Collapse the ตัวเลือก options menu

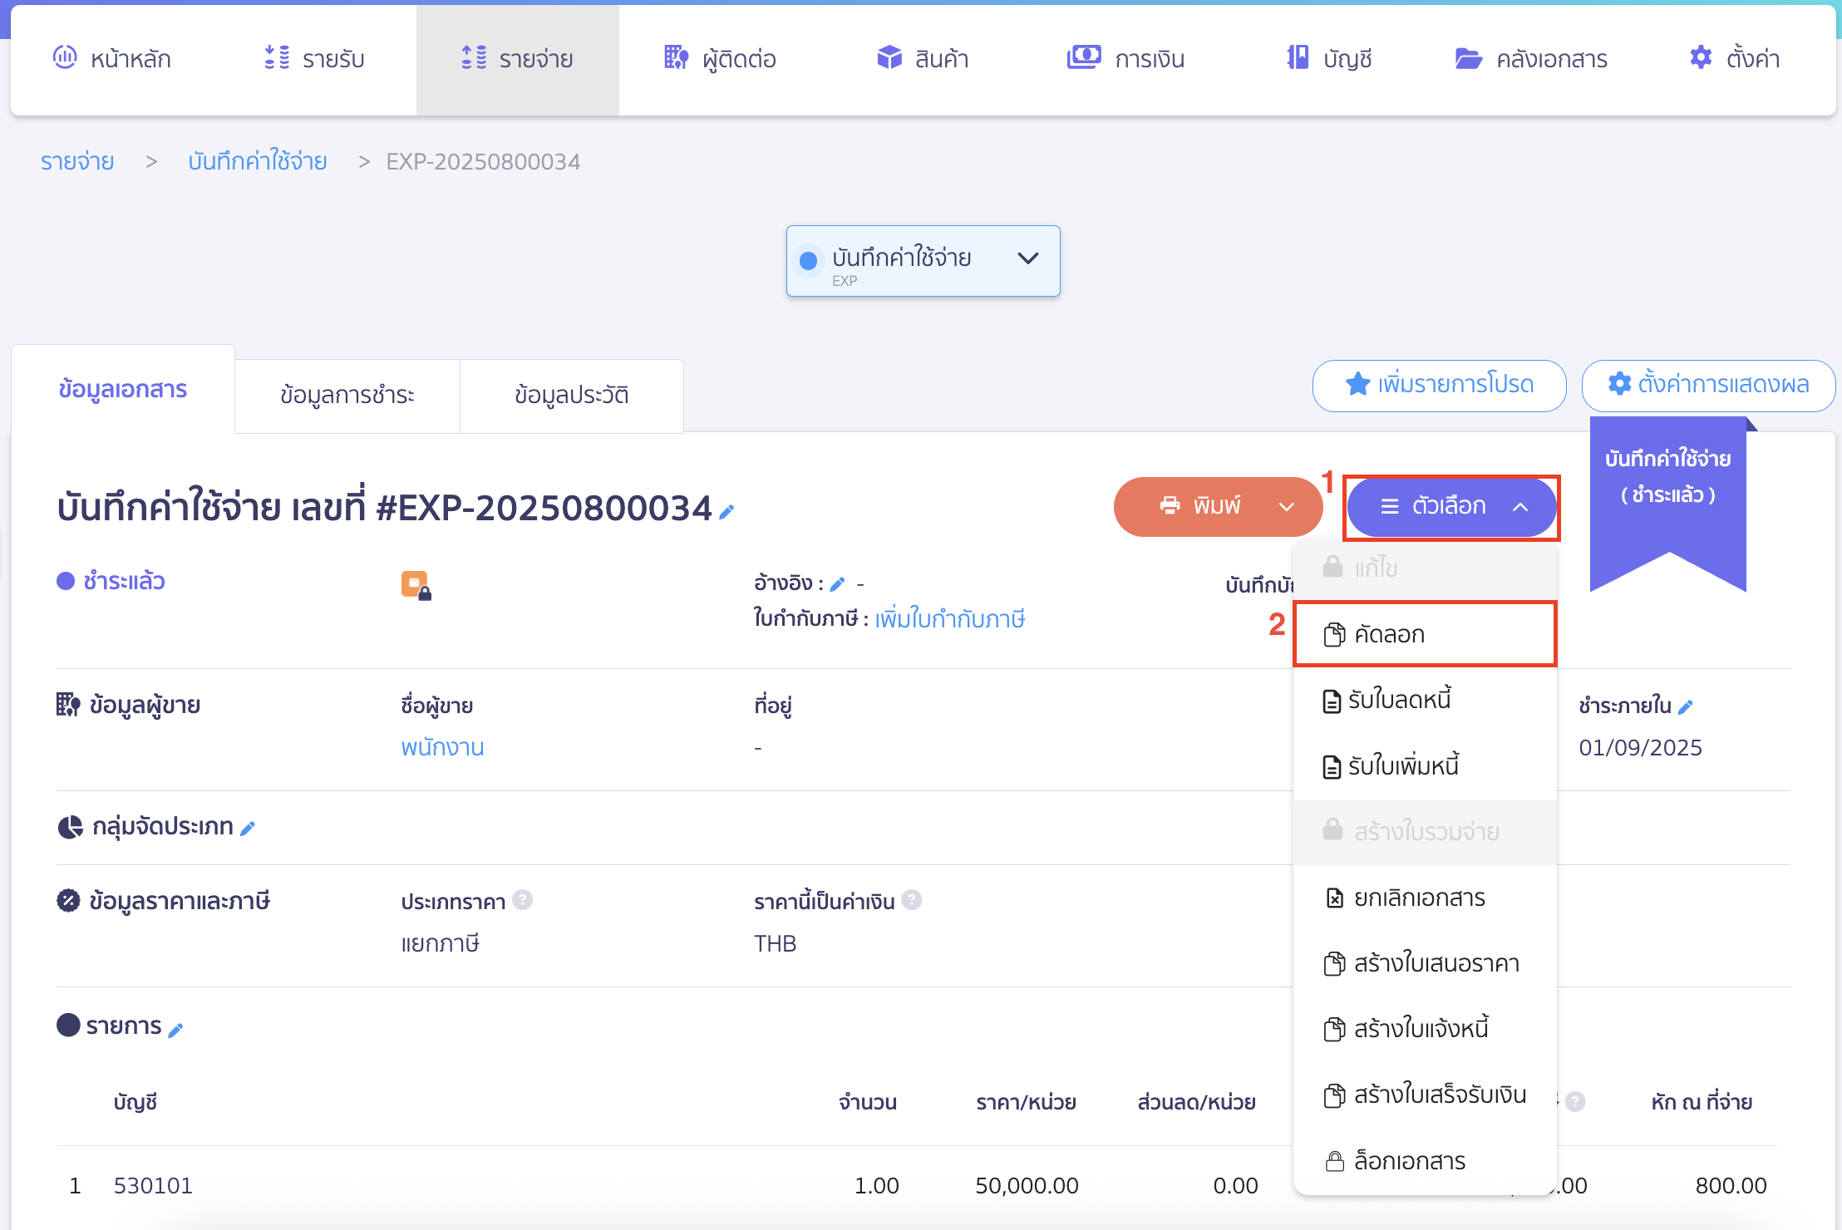click(1450, 506)
